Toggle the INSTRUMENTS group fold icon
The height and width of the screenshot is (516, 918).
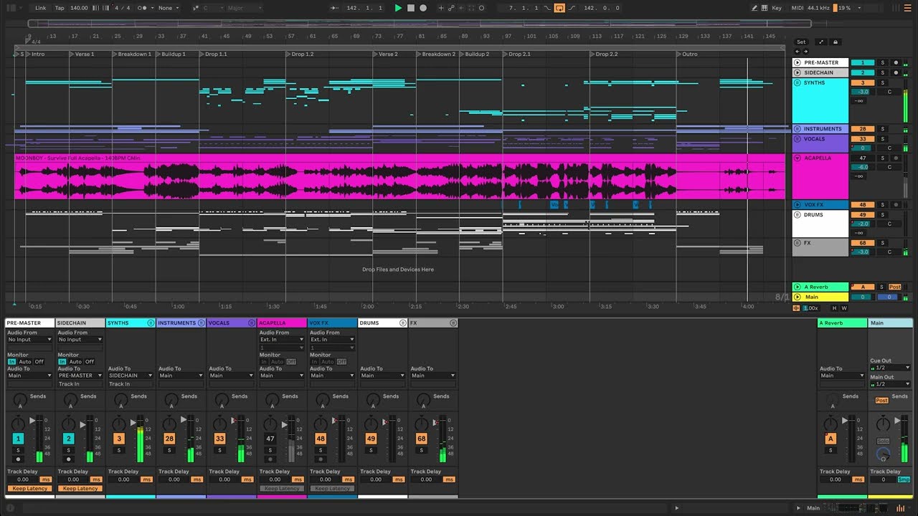click(x=797, y=129)
